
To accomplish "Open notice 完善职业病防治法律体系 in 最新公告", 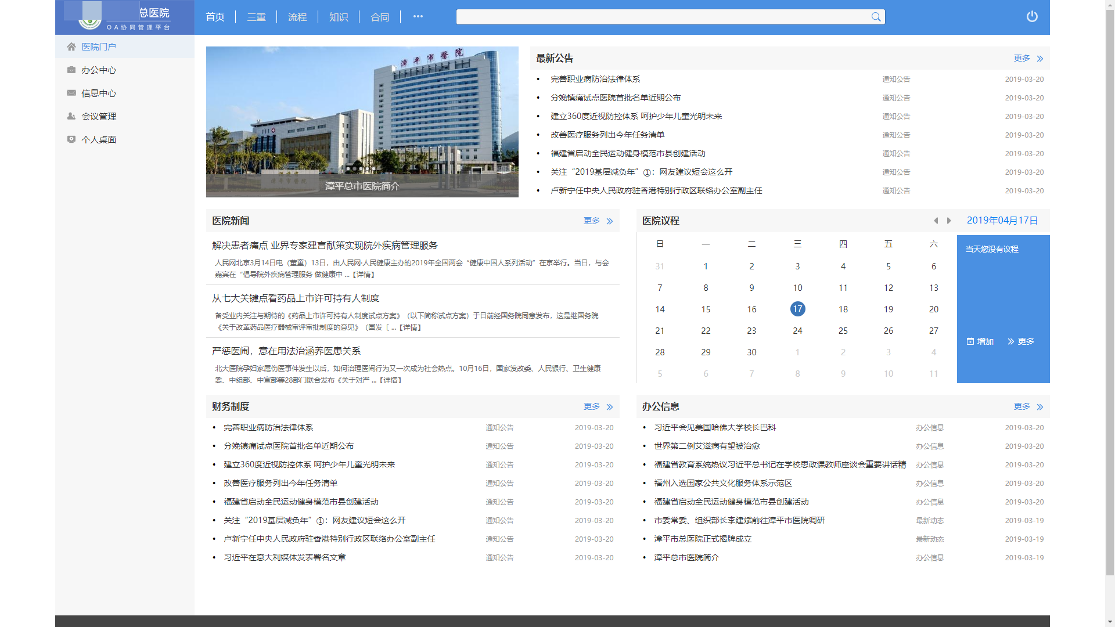I will pos(595,79).
